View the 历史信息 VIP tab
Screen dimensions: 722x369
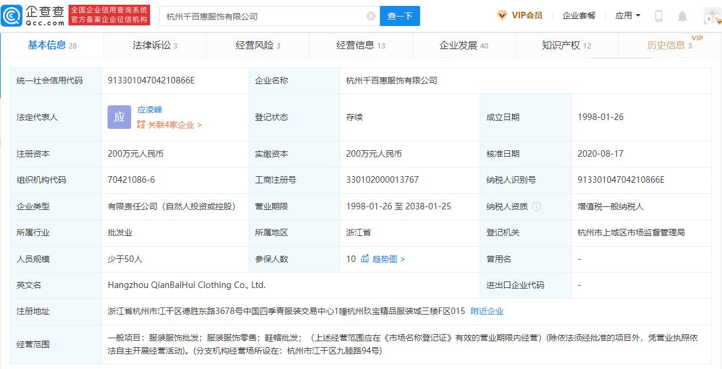[x=668, y=44]
